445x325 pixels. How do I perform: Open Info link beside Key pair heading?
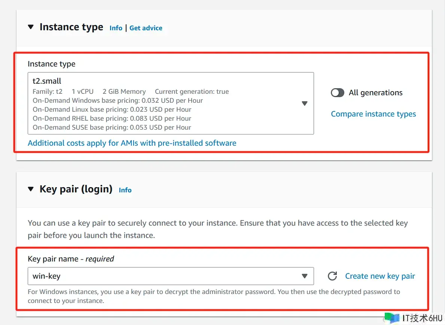[x=125, y=190]
